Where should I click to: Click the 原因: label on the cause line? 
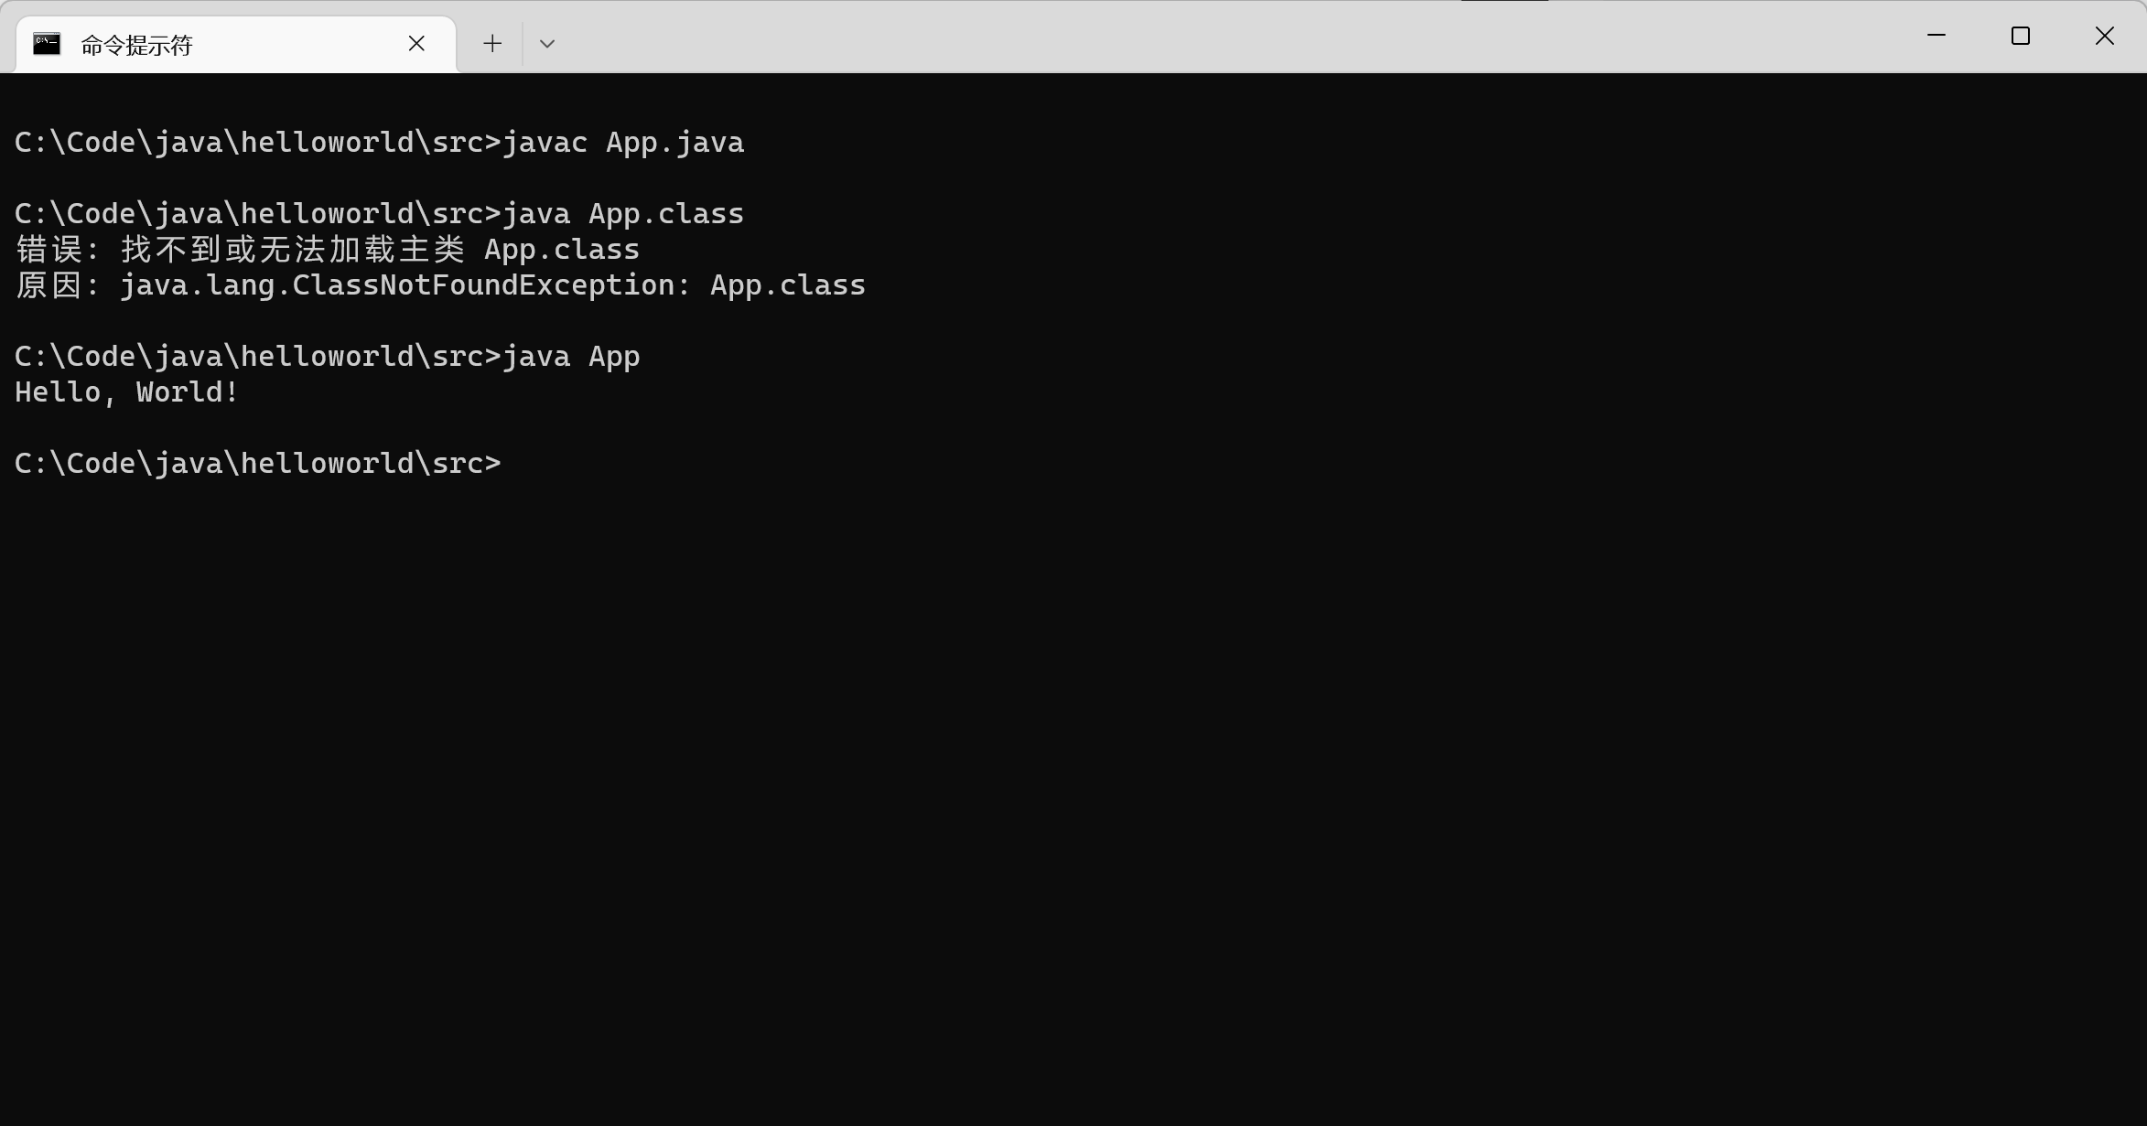(57, 285)
